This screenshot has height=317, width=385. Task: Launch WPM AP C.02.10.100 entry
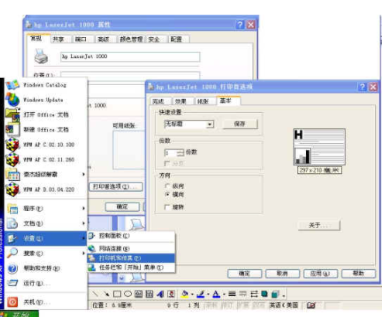(x=46, y=145)
